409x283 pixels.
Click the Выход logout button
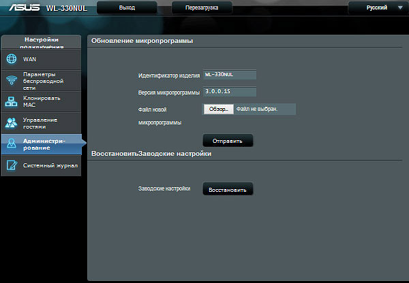(x=127, y=7)
